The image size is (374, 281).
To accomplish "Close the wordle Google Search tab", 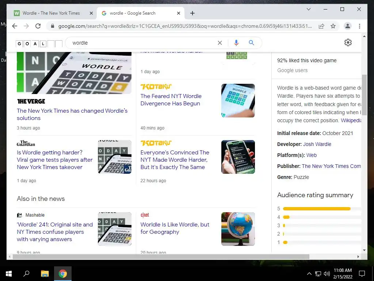I will [178, 13].
